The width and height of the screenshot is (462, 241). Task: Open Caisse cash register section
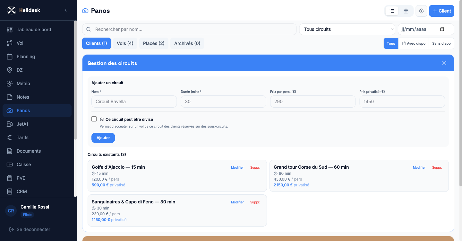(x=37, y=165)
